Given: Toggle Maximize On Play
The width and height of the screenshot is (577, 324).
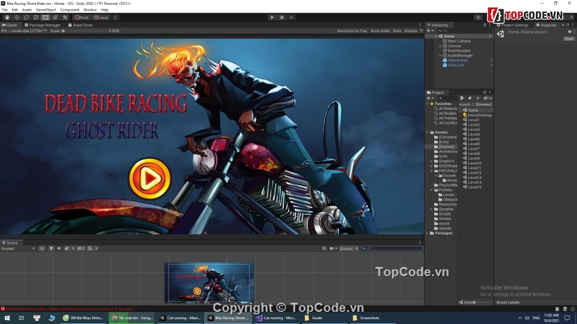Looking at the screenshot, I should tap(352, 31).
